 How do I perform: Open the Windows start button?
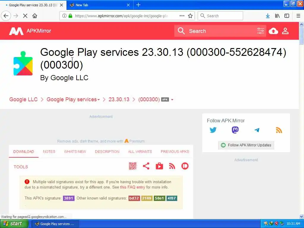[x=14, y=224]
